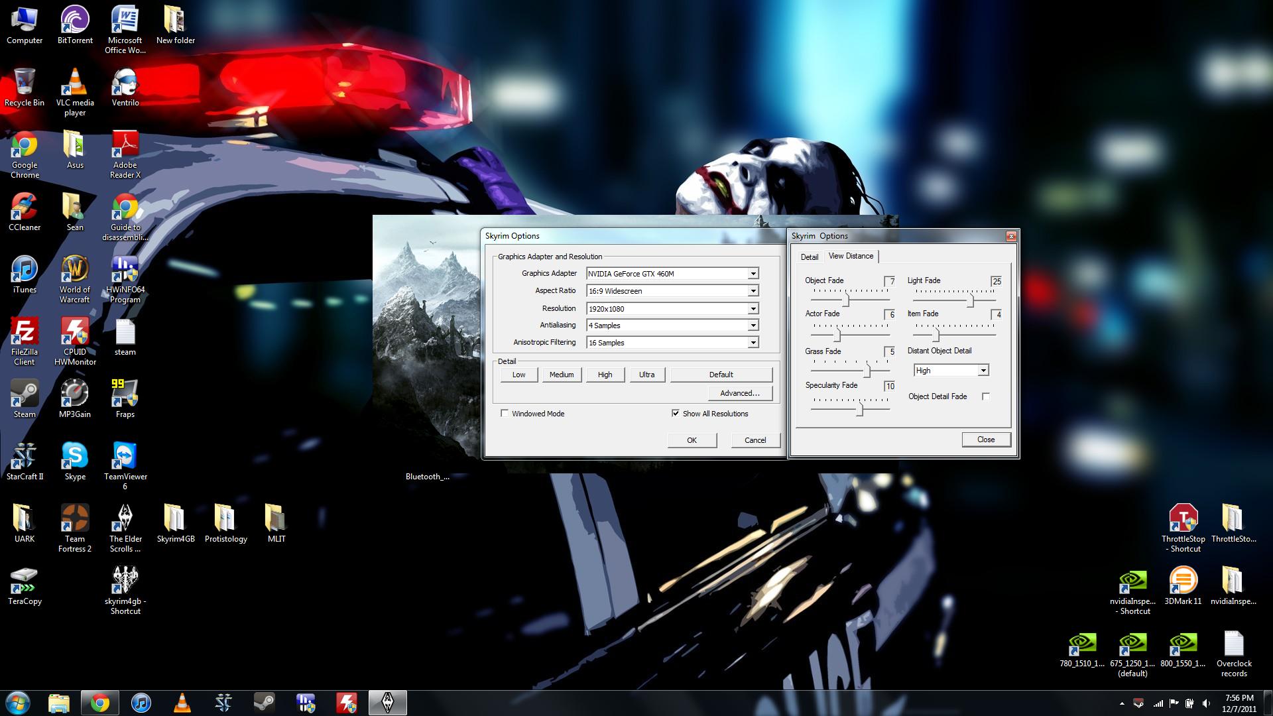Click the Light Fade value box
1273x716 pixels.
pyautogui.click(x=996, y=281)
